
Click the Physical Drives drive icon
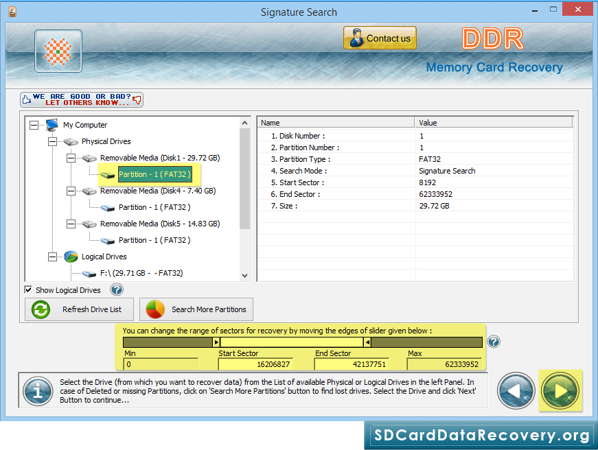coord(71,142)
